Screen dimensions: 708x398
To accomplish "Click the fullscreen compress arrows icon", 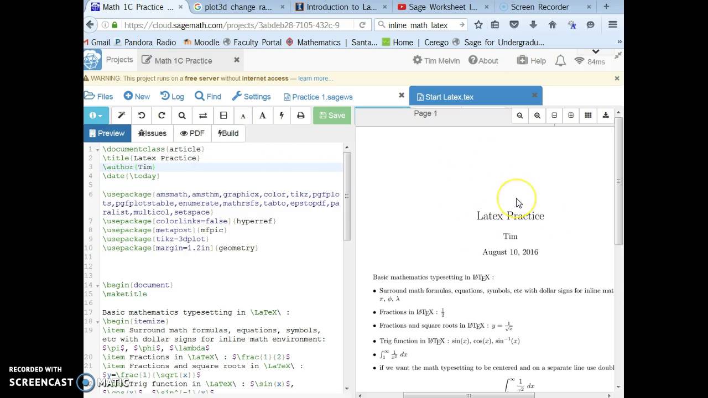I will pyautogui.click(x=617, y=55).
